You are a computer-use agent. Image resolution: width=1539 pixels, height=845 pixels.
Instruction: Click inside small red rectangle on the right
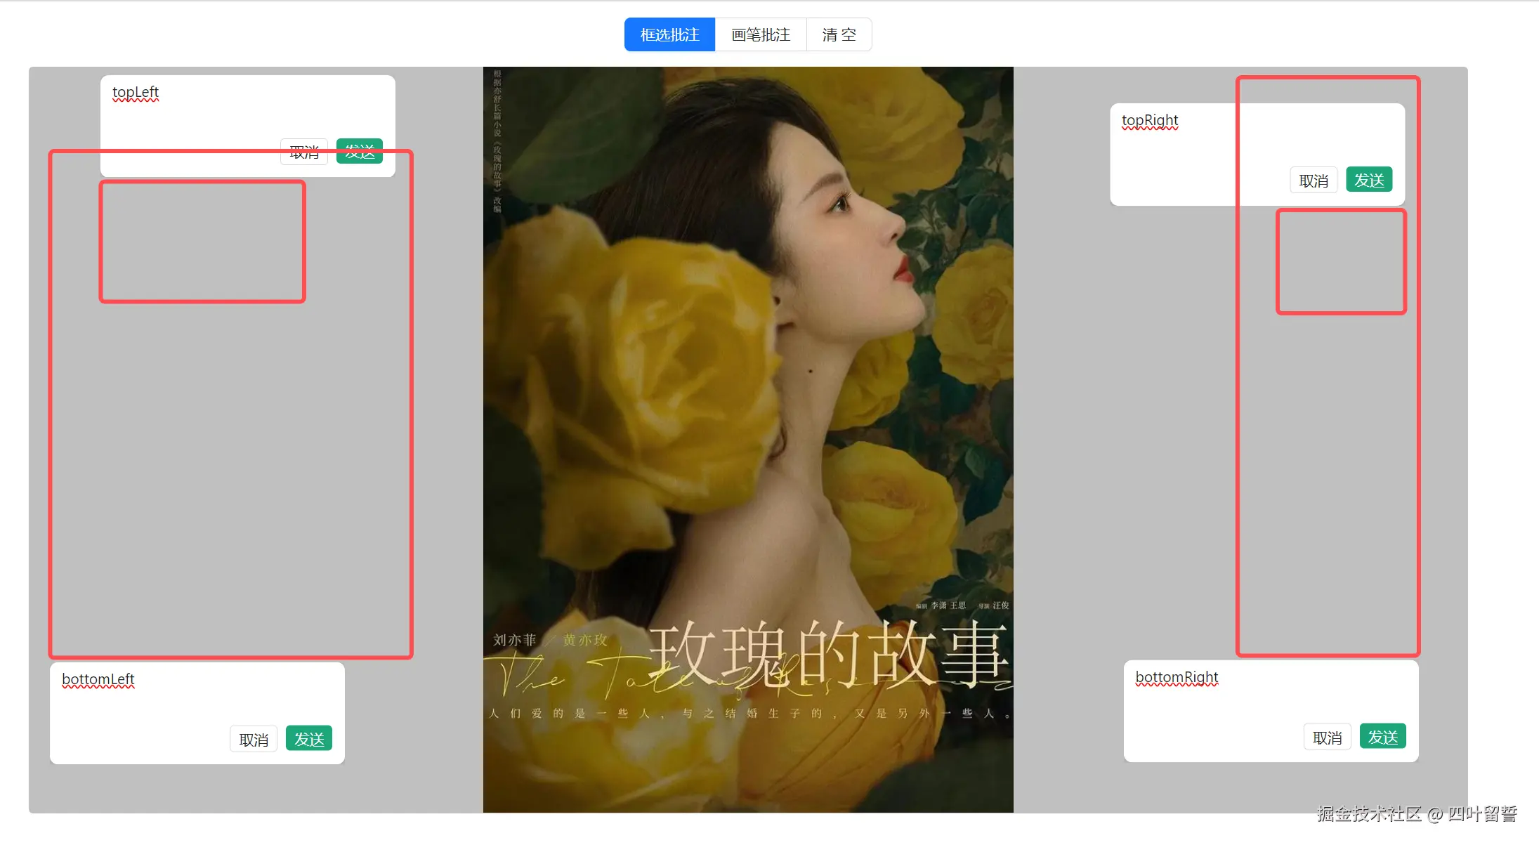coord(1340,261)
